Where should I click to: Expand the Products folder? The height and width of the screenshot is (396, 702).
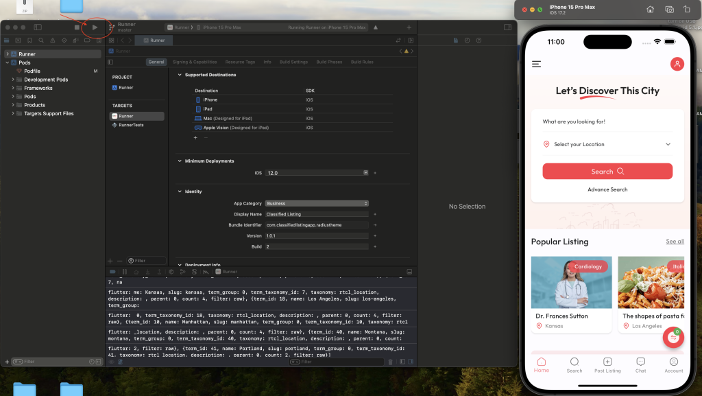tap(13, 105)
